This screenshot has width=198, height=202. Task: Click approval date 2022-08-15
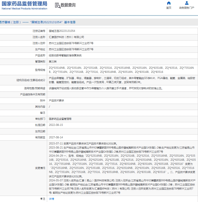click(x=56, y=125)
